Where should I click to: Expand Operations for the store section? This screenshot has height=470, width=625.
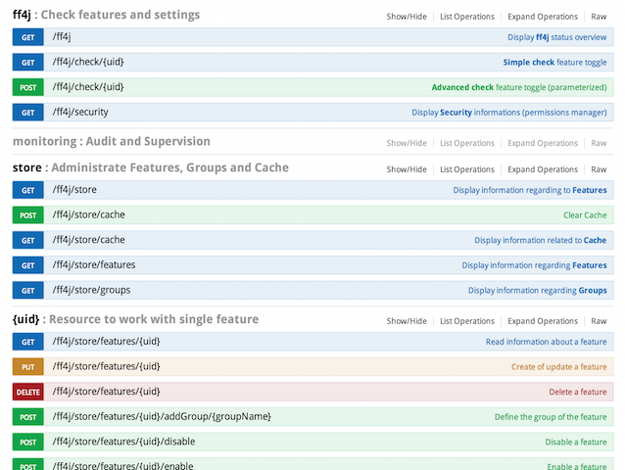coord(542,169)
